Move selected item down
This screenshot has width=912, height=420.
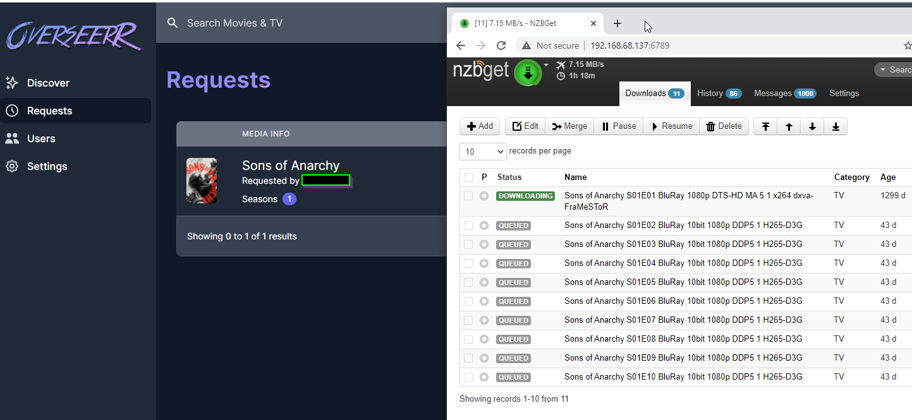pos(812,126)
